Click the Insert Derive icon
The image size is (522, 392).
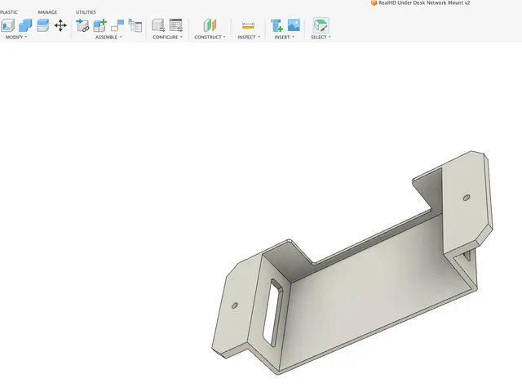click(276, 25)
